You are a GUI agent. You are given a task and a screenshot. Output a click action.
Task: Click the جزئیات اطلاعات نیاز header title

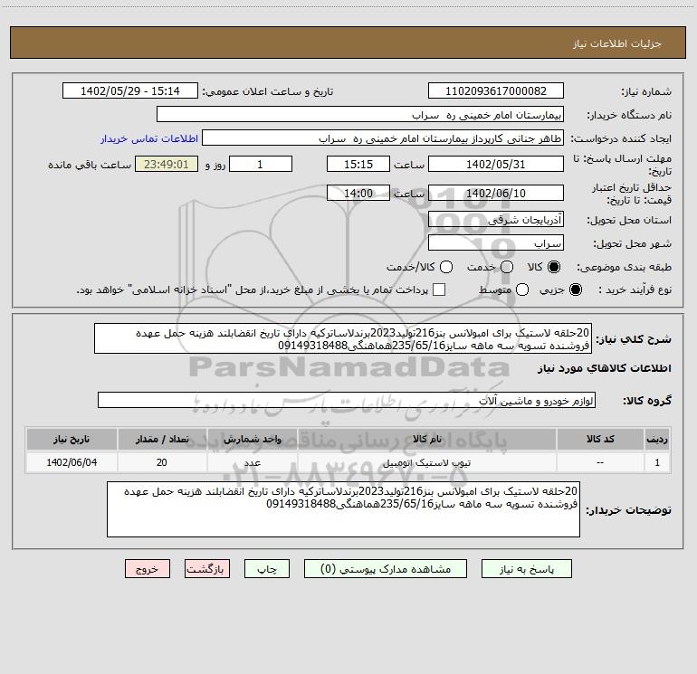tap(617, 43)
